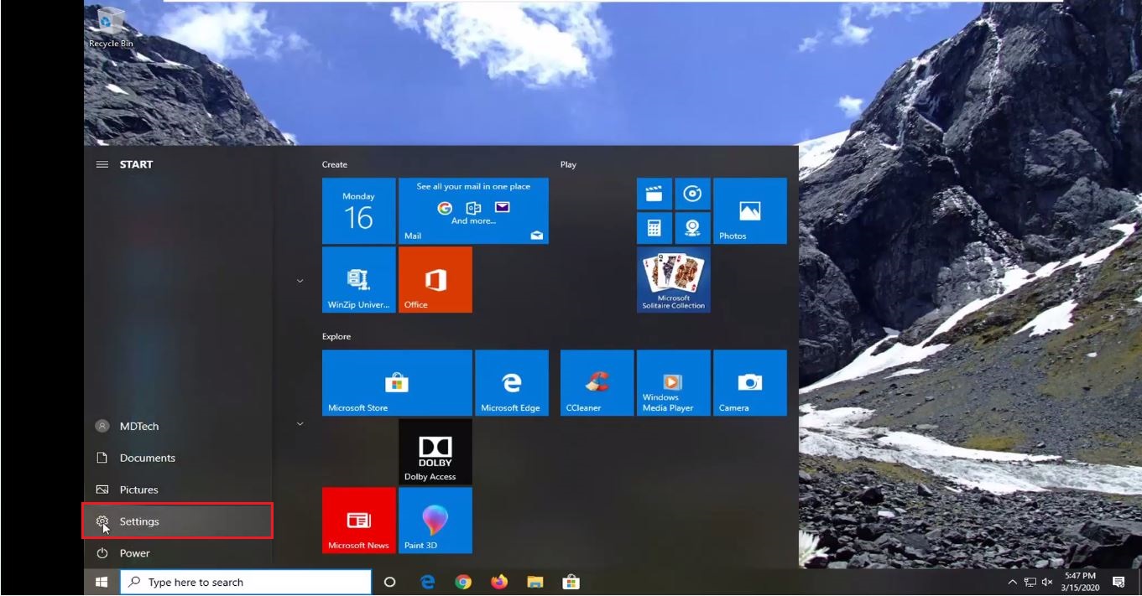Click the muted volume icon in tray
Image resolution: width=1142 pixels, height=596 pixels.
(x=1047, y=582)
